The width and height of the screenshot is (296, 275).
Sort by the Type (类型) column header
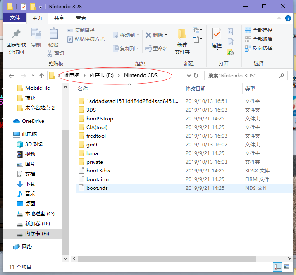click(x=250, y=88)
